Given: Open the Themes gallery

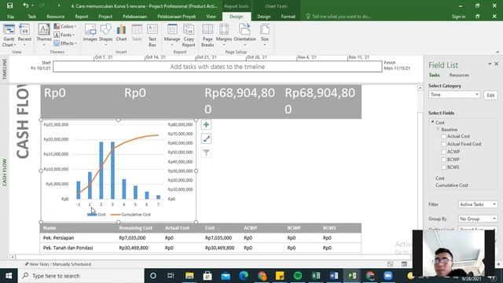Looking at the screenshot, I should point(44,35).
